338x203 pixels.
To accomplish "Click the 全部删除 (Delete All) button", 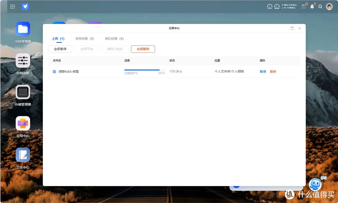I will coord(143,49).
